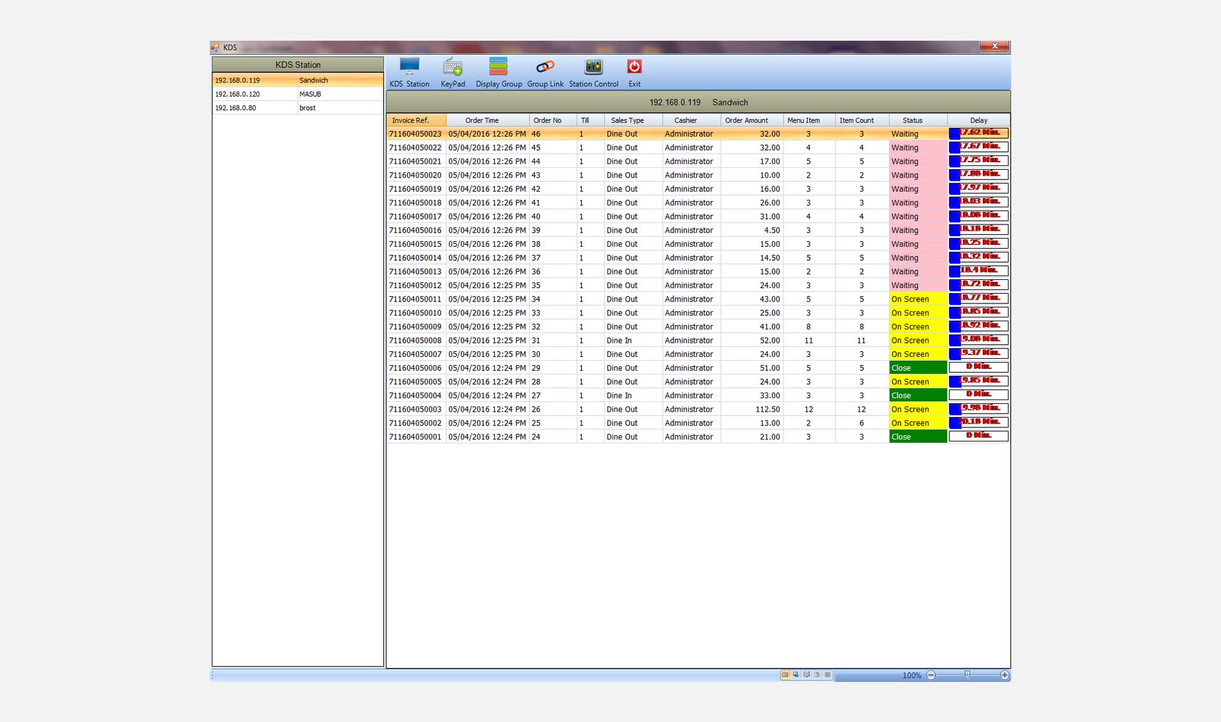Image resolution: width=1221 pixels, height=722 pixels.
Task: Close the KDS window
Action: 995,46
